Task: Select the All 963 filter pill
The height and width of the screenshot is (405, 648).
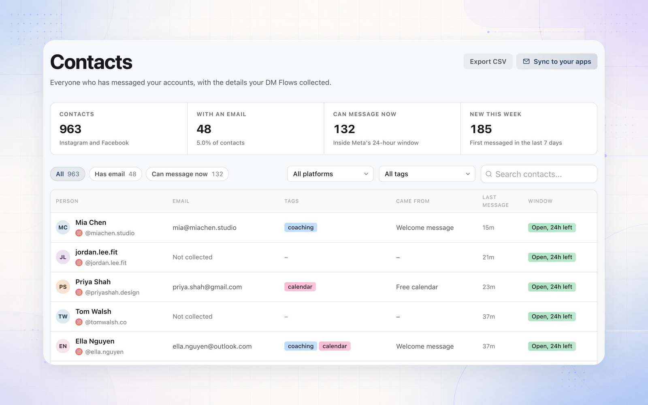Action: (x=68, y=174)
